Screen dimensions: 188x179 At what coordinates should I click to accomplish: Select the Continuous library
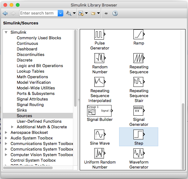tap(27, 44)
